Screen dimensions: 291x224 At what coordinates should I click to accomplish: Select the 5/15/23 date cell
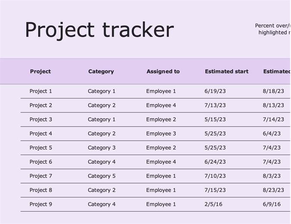(x=215, y=119)
